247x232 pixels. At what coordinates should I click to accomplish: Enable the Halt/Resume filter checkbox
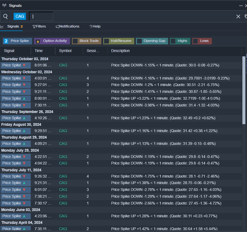pos(106,41)
